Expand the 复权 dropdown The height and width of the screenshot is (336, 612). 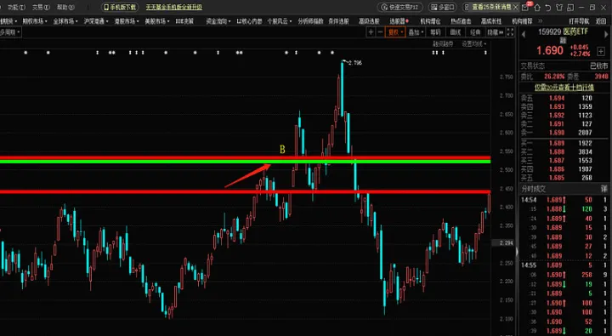click(395, 32)
